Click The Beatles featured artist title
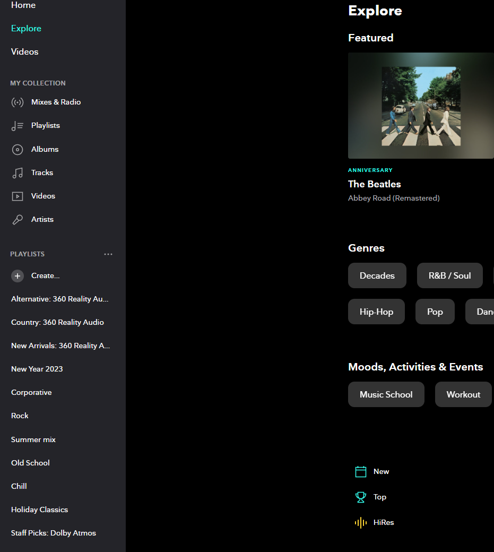Screen dimensions: 494x552 (x=375, y=184)
